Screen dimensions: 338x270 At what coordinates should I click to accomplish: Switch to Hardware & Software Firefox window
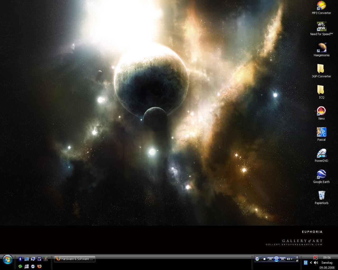click(x=75, y=259)
